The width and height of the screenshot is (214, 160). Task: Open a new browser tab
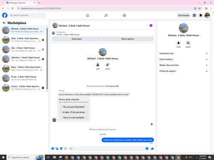(x=39, y=3)
